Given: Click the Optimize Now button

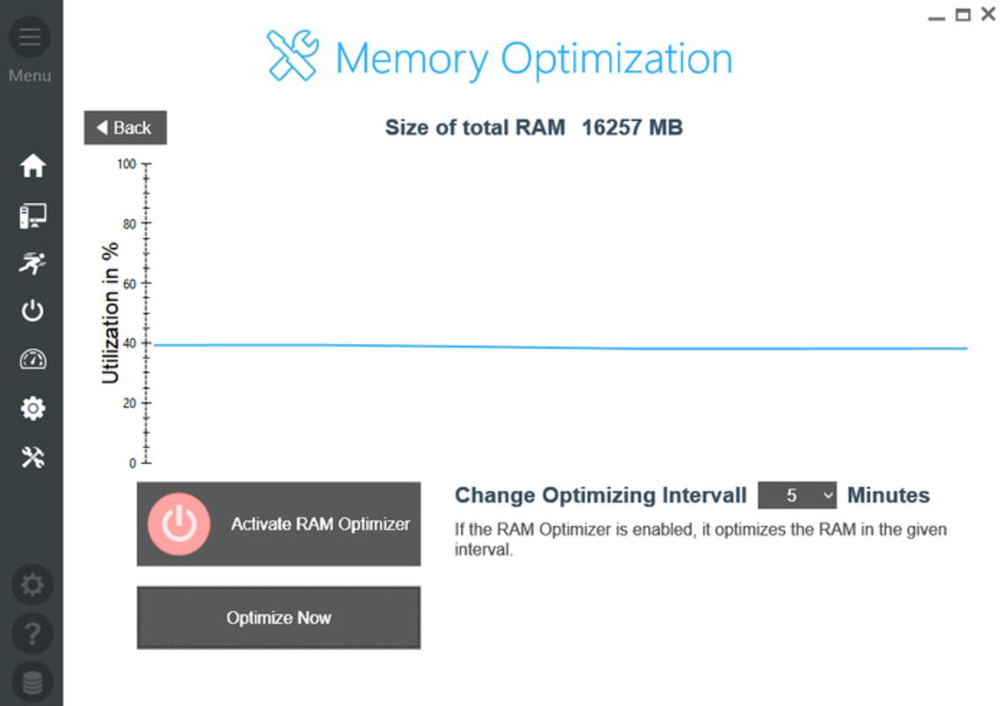Looking at the screenshot, I should 279,618.
